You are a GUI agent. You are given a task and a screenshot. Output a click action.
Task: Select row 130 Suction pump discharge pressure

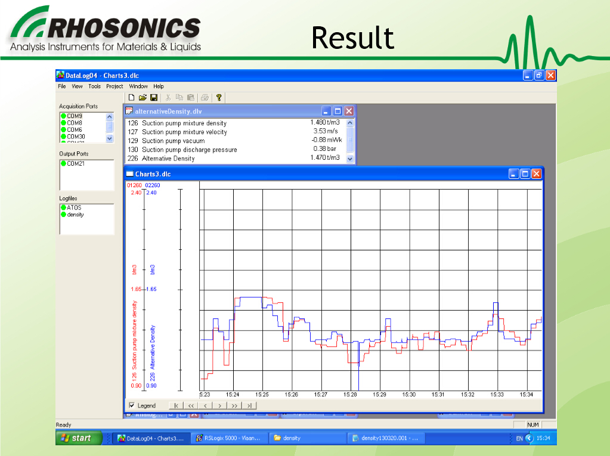235,150
